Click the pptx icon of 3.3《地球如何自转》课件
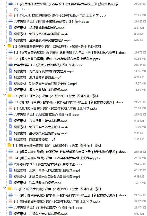Viewport: 147px width, 216px height. [11, 108]
